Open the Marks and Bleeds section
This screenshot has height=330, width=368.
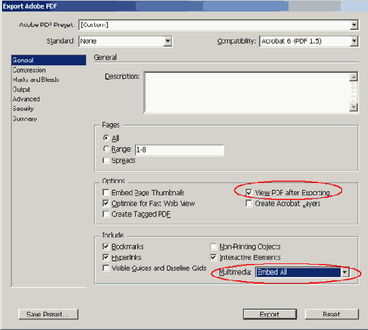[x=36, y=80]
